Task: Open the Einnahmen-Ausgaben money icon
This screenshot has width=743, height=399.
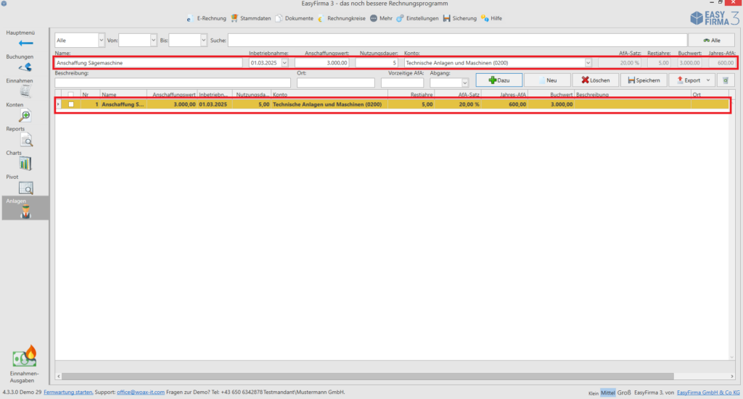Action: (25, 356)
